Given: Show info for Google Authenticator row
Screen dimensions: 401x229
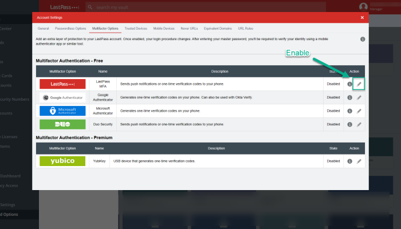Looking at the screenshot, I should pyautogui.click(x=349, y=98).
